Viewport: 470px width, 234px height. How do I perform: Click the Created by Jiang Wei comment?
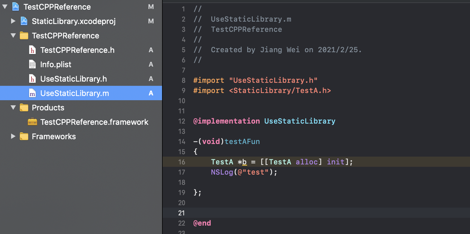[x=286, y=50]
